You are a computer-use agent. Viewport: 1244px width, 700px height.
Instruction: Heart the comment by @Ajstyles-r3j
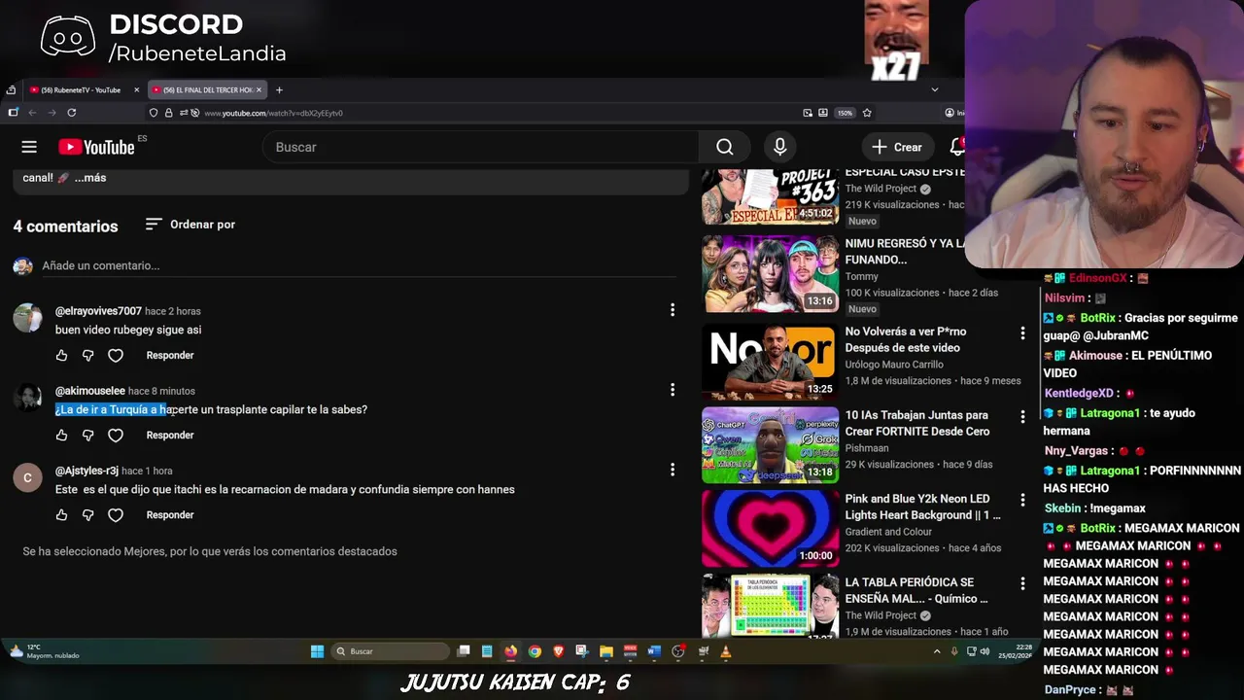click(116, 515)
